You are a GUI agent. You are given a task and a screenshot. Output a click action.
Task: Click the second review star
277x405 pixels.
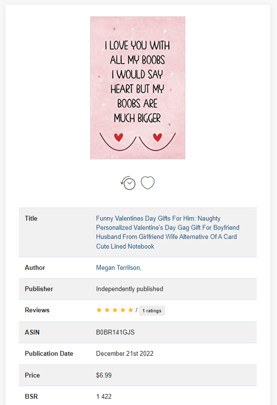107,310
